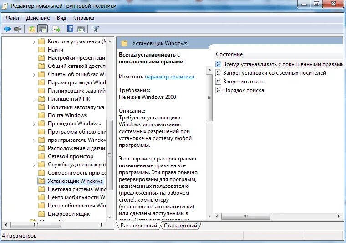Image resolution: width=346 pixels, height=243 pixels.
Task: Open the Файл menu
Action: coord(12,18)
